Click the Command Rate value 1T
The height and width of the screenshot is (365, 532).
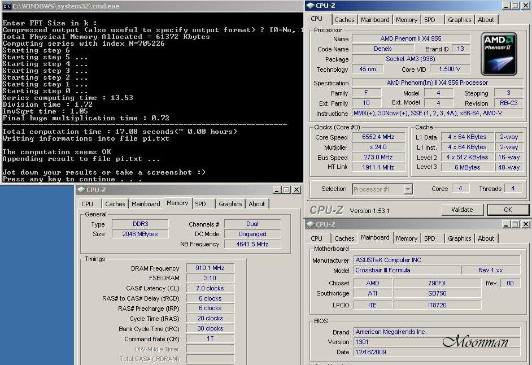coord(210,338)
